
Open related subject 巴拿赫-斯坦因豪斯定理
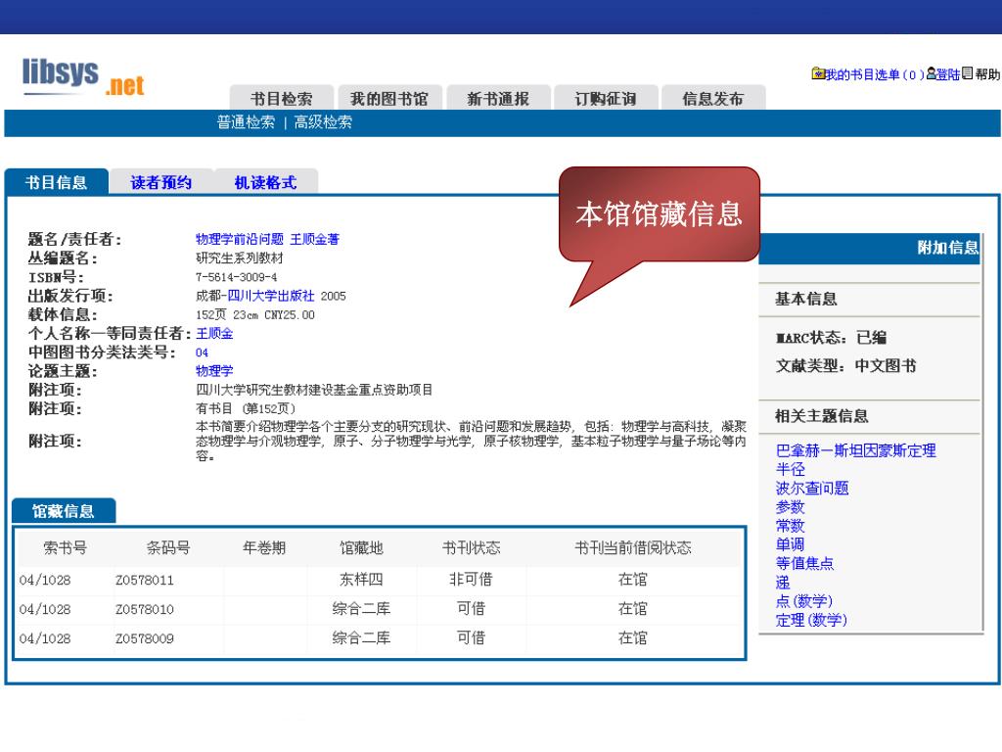click(x=855, y=450)
